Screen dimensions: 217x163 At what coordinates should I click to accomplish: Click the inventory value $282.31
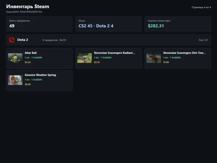click(156, 26)
